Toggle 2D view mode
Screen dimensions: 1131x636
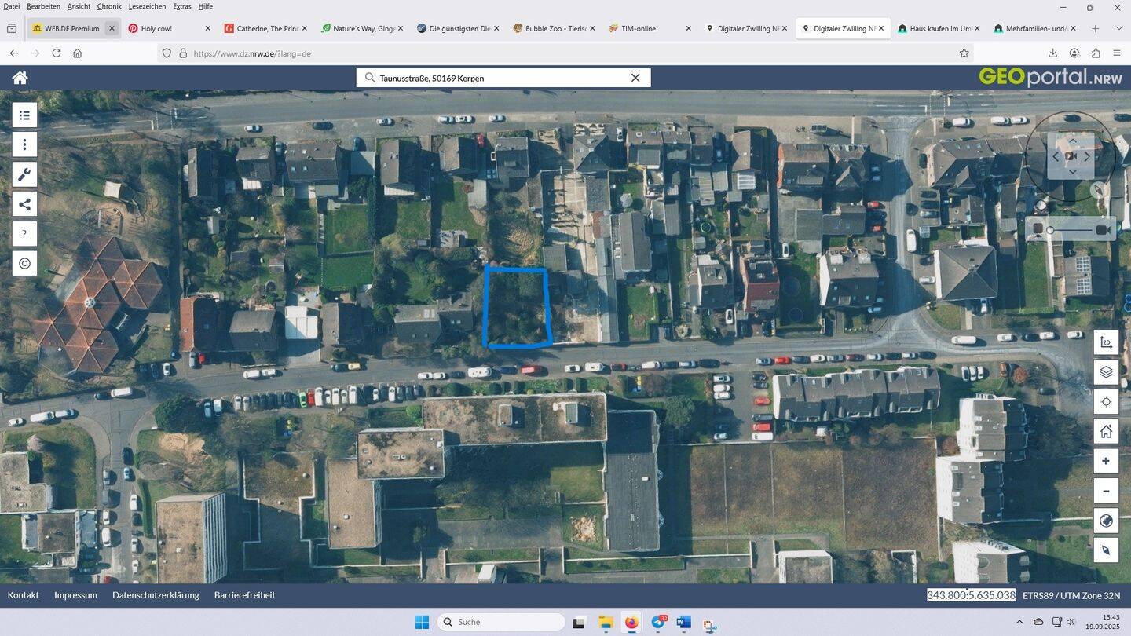point(1106,342)
